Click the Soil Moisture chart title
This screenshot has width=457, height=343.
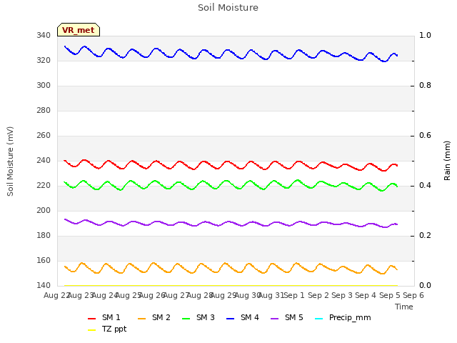[x=228, y=8]
